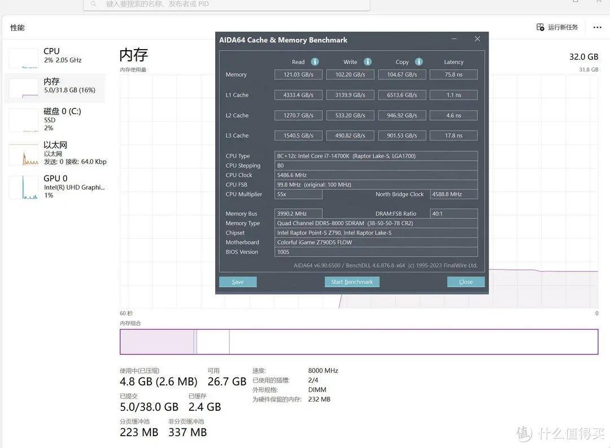Image resolution: width=610 pixels, height=448 pixels.
Task: Minimize the AIDA64 benchmark window
Action: 454,39
